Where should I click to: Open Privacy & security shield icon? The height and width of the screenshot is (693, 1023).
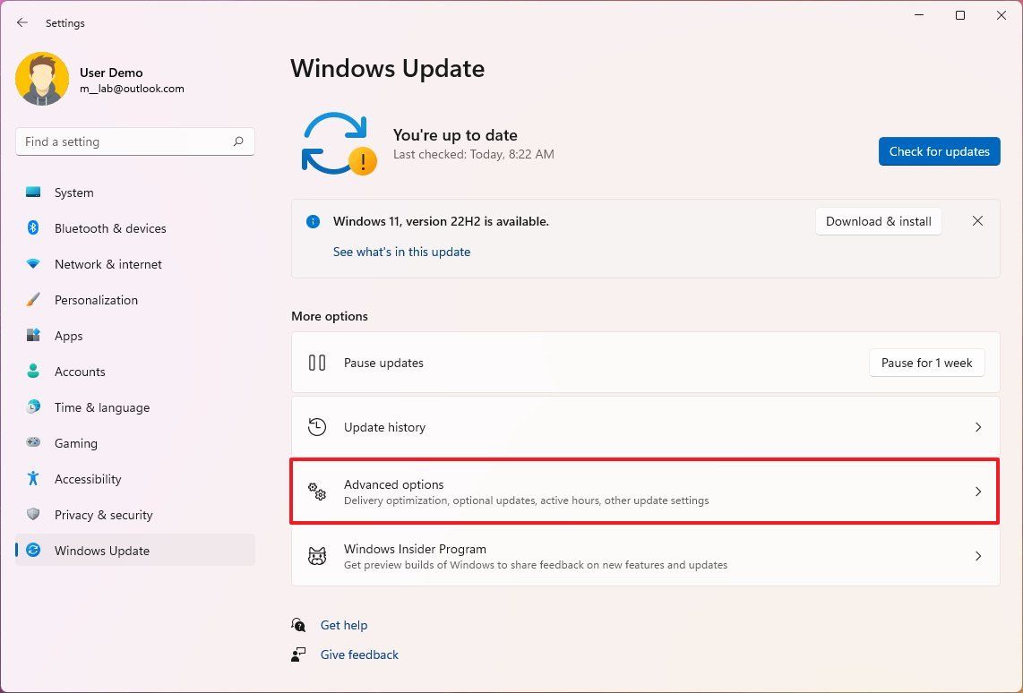point(33,515)
